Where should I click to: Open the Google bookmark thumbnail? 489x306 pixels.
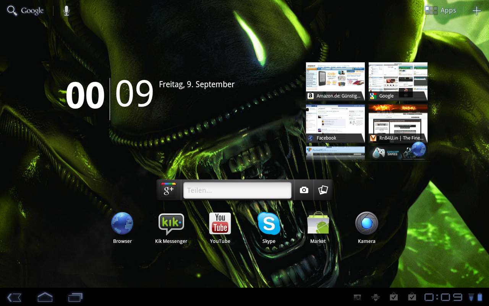[x=398, y=81]
